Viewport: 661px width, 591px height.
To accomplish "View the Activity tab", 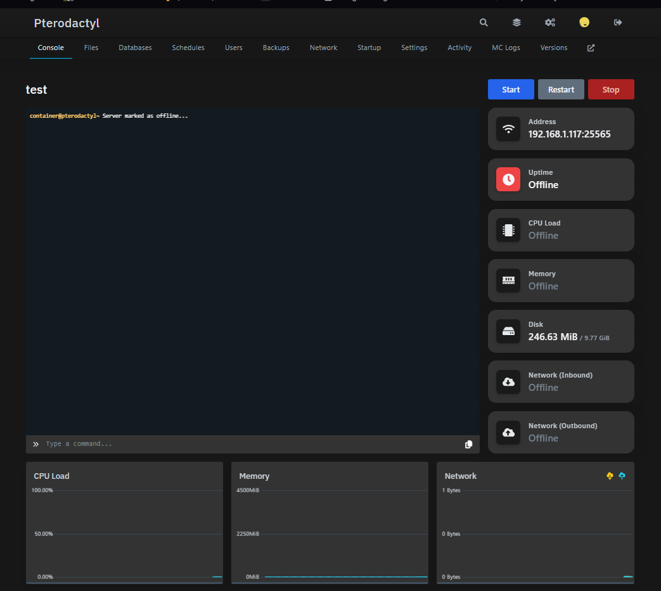I will point(459,48).
